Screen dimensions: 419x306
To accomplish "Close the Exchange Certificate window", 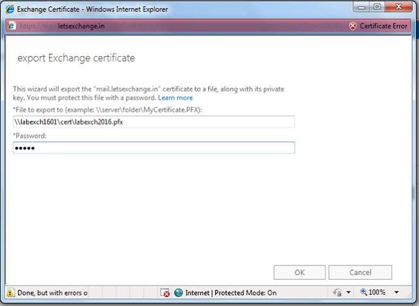I will click(399, 7).
